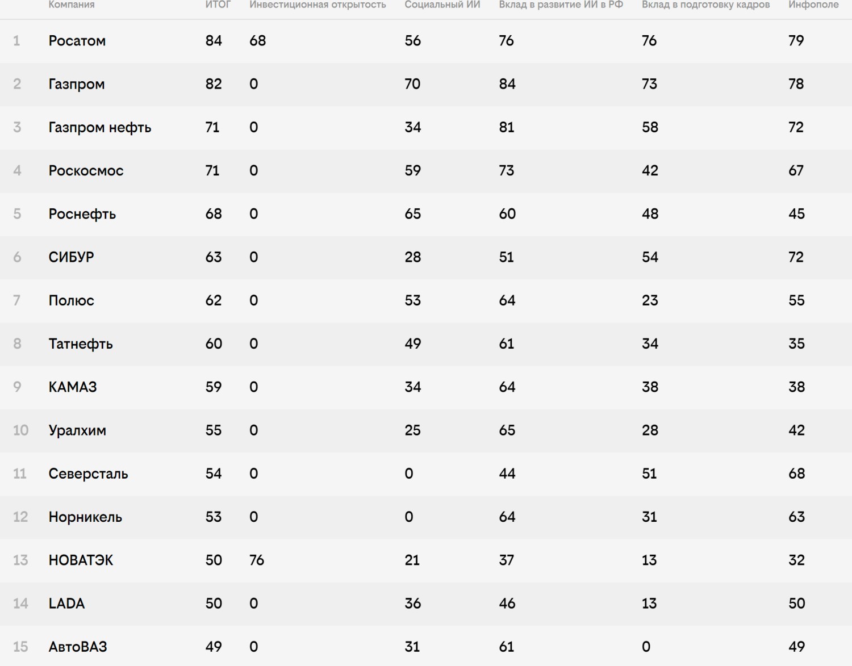Sort by the ИТОГ column header
Image resolution: width=852 pixels, height=666 pixels.
tap(218, 5)
